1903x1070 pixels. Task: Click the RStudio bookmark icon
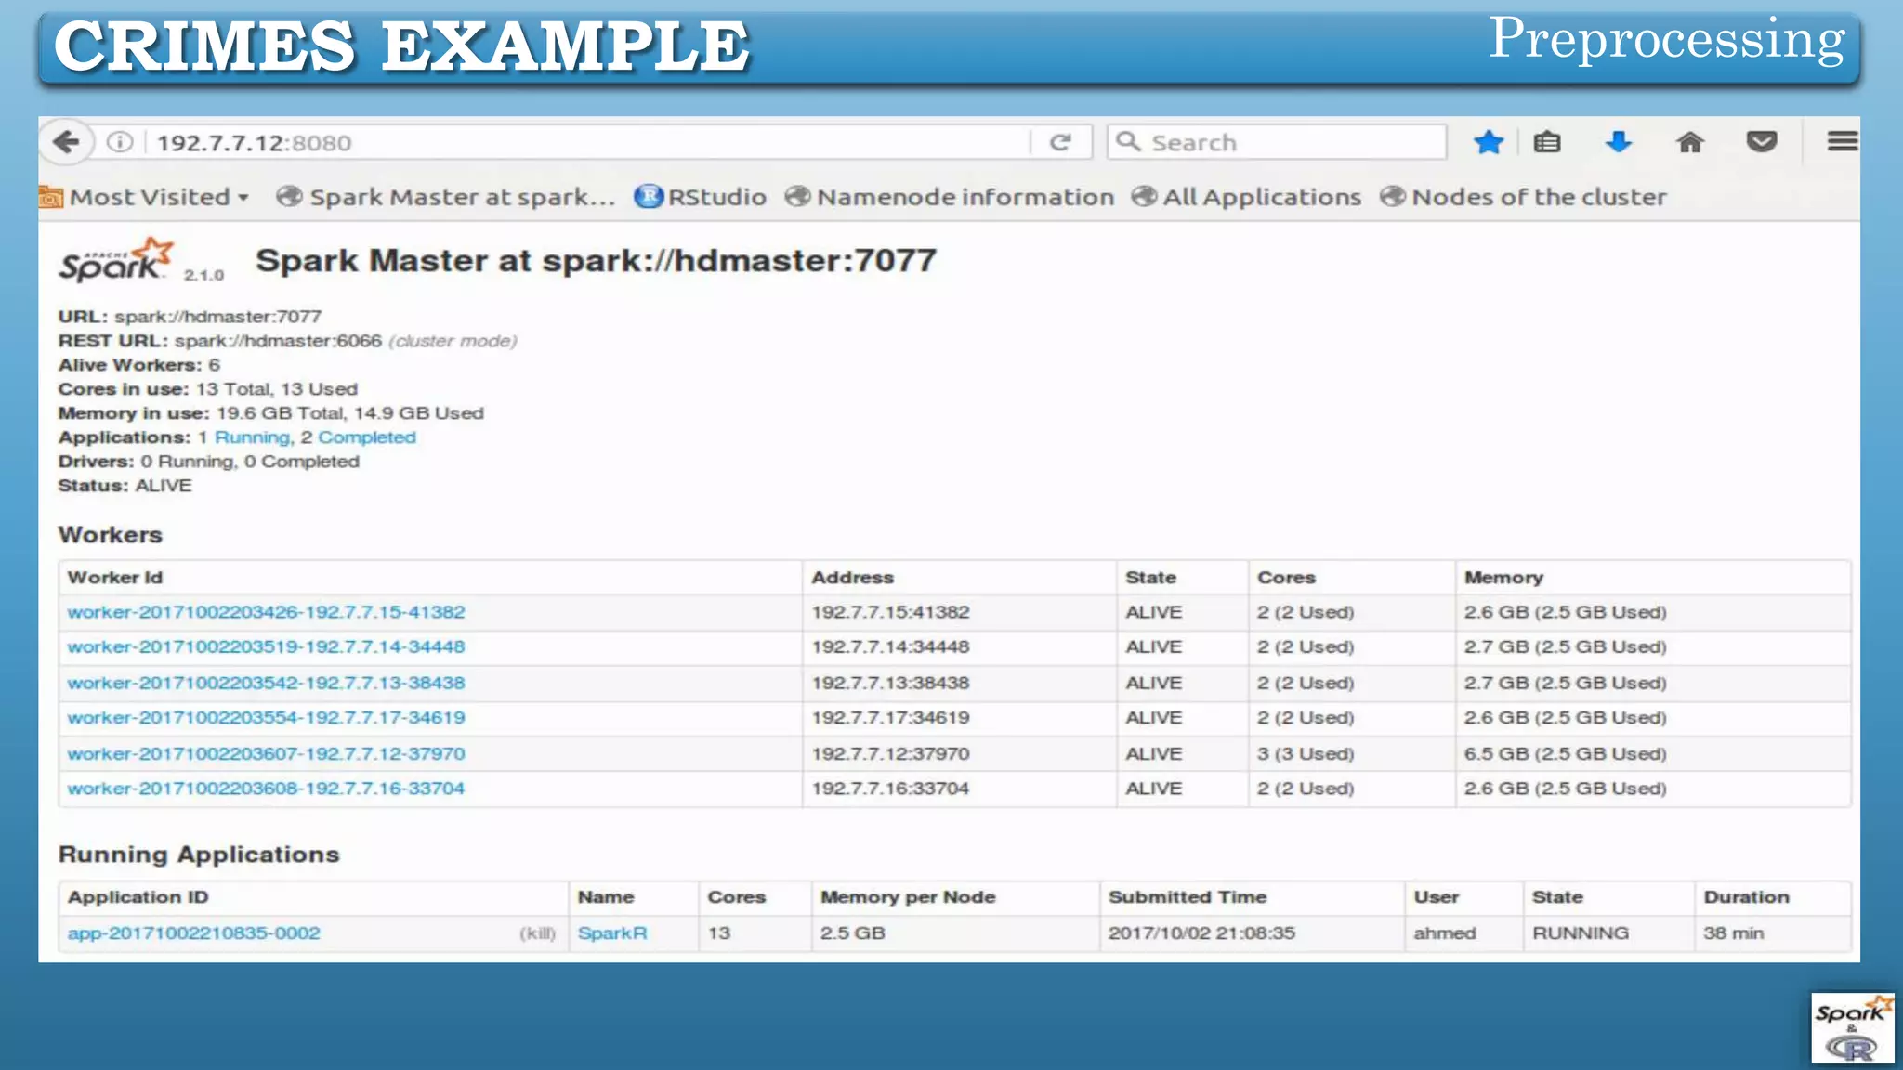pos(649,196)
